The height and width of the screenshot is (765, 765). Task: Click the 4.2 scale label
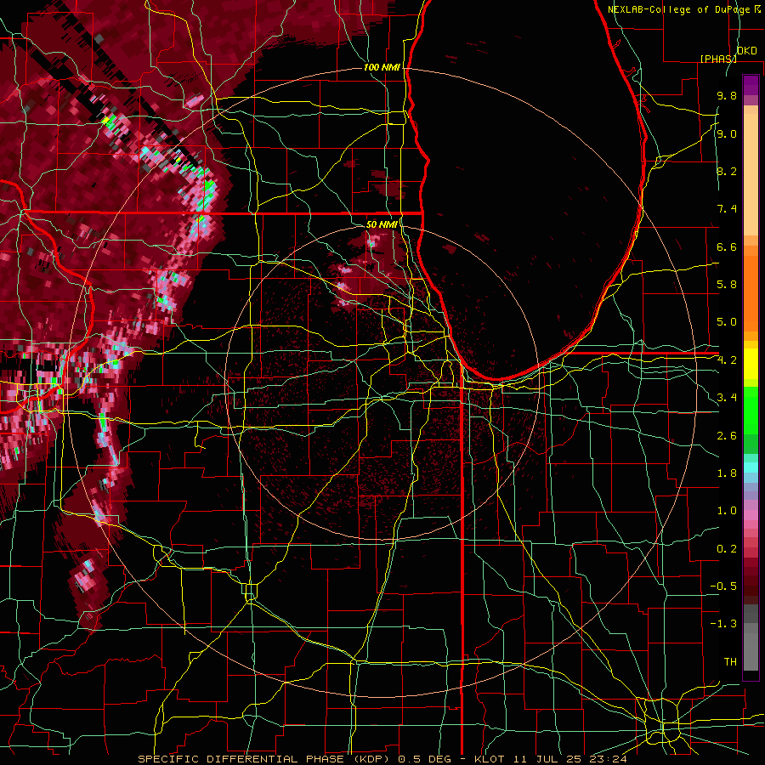[x=727, y=360]
